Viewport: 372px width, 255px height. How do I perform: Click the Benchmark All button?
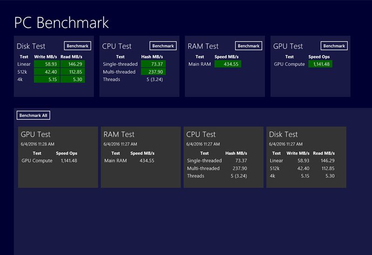point(33,115)
